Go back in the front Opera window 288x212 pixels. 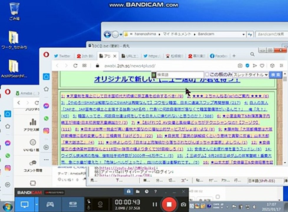point(57,66)
